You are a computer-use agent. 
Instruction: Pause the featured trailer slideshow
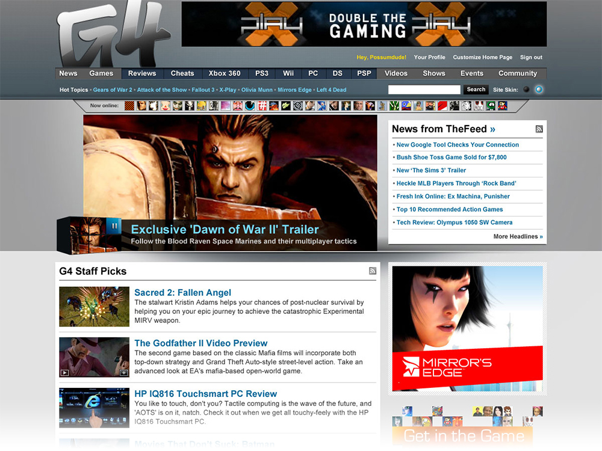coord(114,226)
